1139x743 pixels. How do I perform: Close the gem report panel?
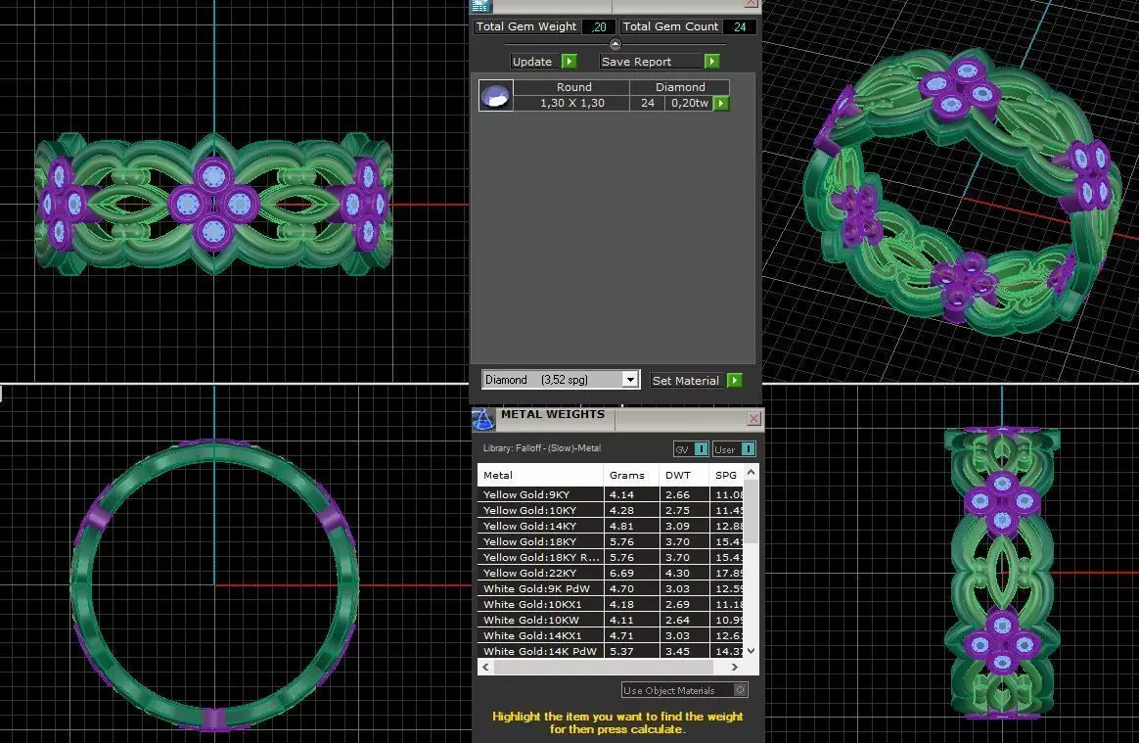coord(752,4)
